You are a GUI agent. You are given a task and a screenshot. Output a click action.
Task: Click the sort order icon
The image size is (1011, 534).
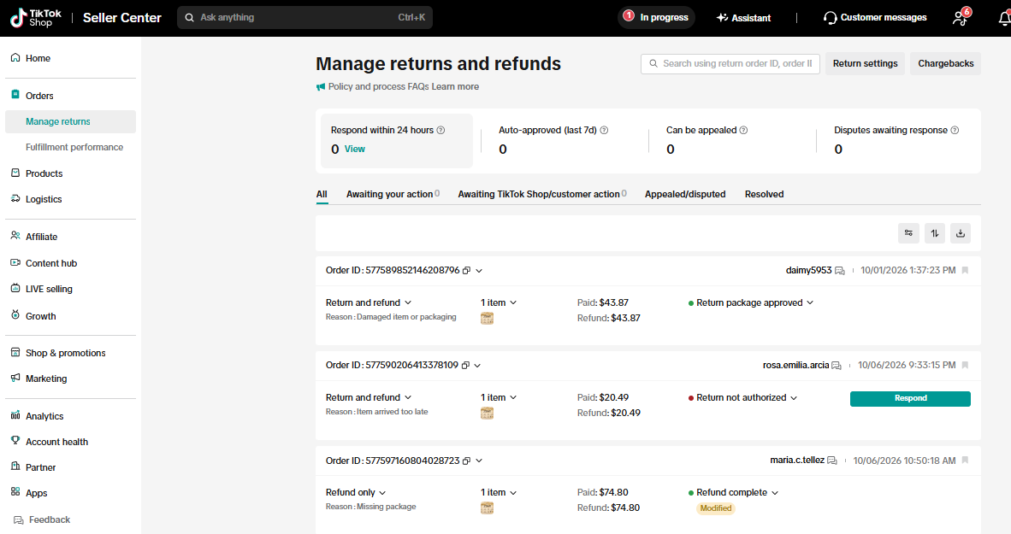tap(934, 233)
